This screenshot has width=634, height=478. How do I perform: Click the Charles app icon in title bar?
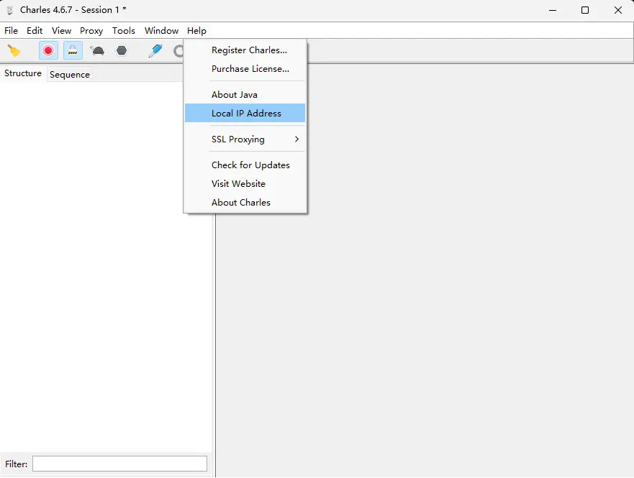point(10,10)
